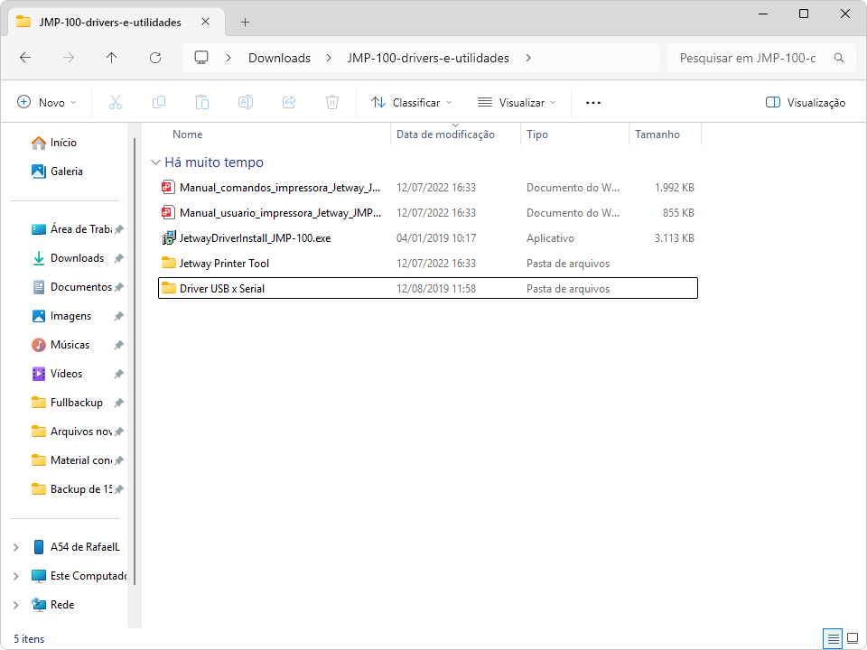Open Fullbackup folder in sidebar
The height and width of the screenshot is (650, 867).
pyautogui.click(x=76, y=403)
